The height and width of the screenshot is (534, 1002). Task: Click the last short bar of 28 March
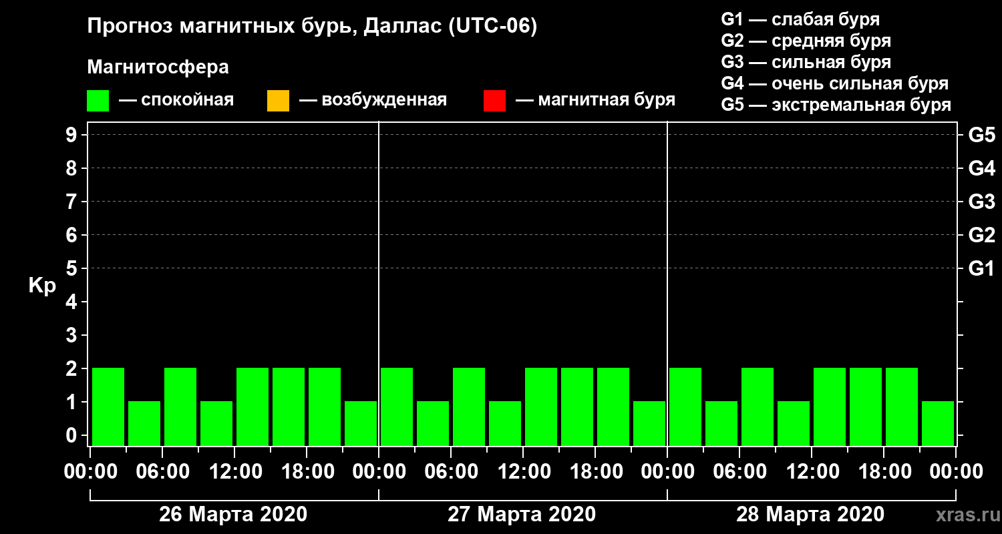point(938,423)
